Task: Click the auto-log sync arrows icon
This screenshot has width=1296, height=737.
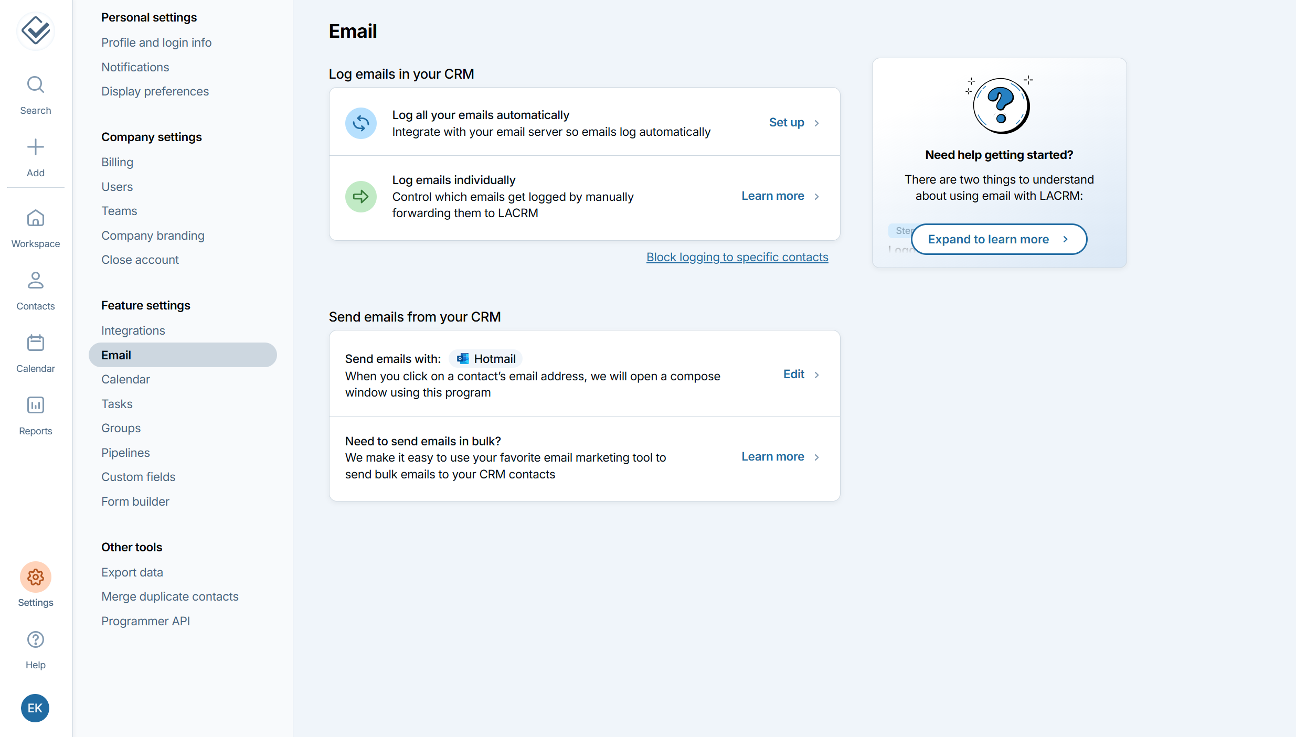Action: pyautogui.click(x=361, y=123)
